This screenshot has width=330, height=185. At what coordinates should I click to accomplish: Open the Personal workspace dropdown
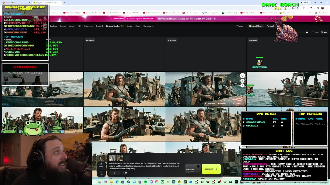[x=270, y=26]
